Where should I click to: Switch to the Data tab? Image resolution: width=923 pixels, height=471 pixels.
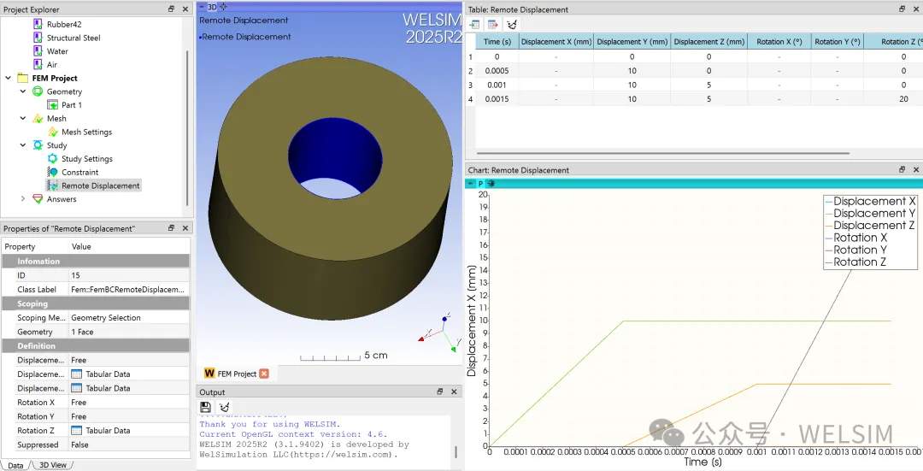(15, 465)
